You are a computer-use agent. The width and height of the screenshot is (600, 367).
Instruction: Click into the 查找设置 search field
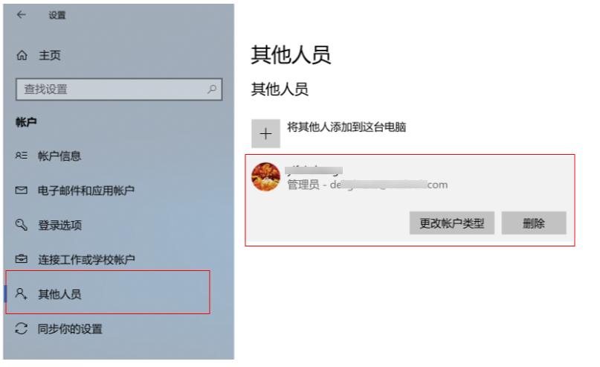(119, 89)
